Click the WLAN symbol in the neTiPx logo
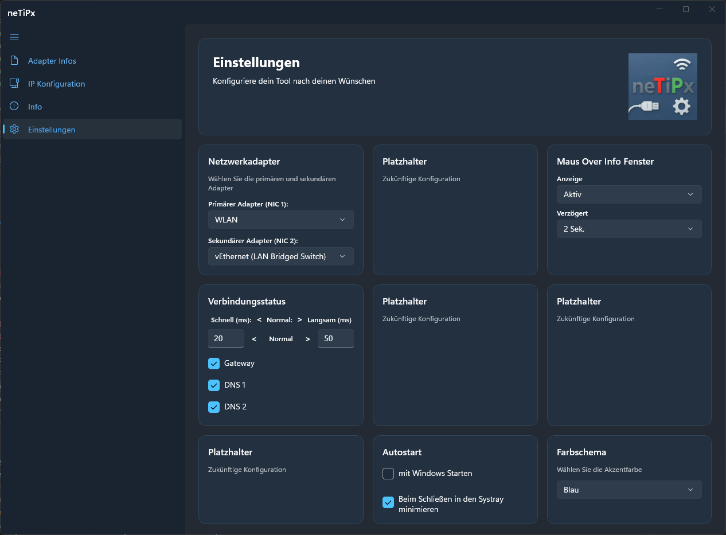The width and height of the screenshot is (726, 535). pyautogui.click(x=682, y=64)
